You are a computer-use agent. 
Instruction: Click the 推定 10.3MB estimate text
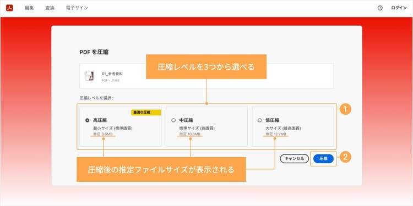tap(190, 134)
